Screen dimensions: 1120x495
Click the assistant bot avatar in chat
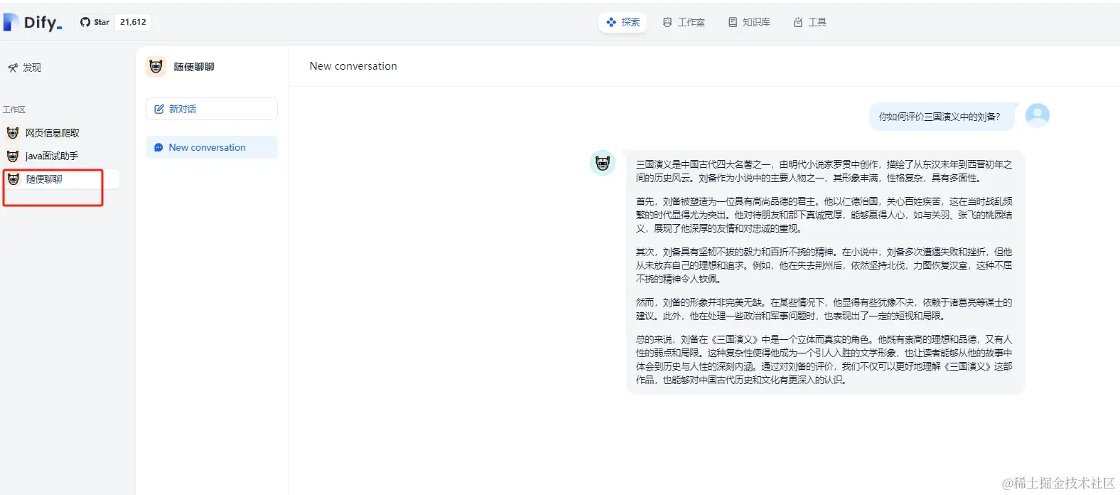tap(603, 163)
